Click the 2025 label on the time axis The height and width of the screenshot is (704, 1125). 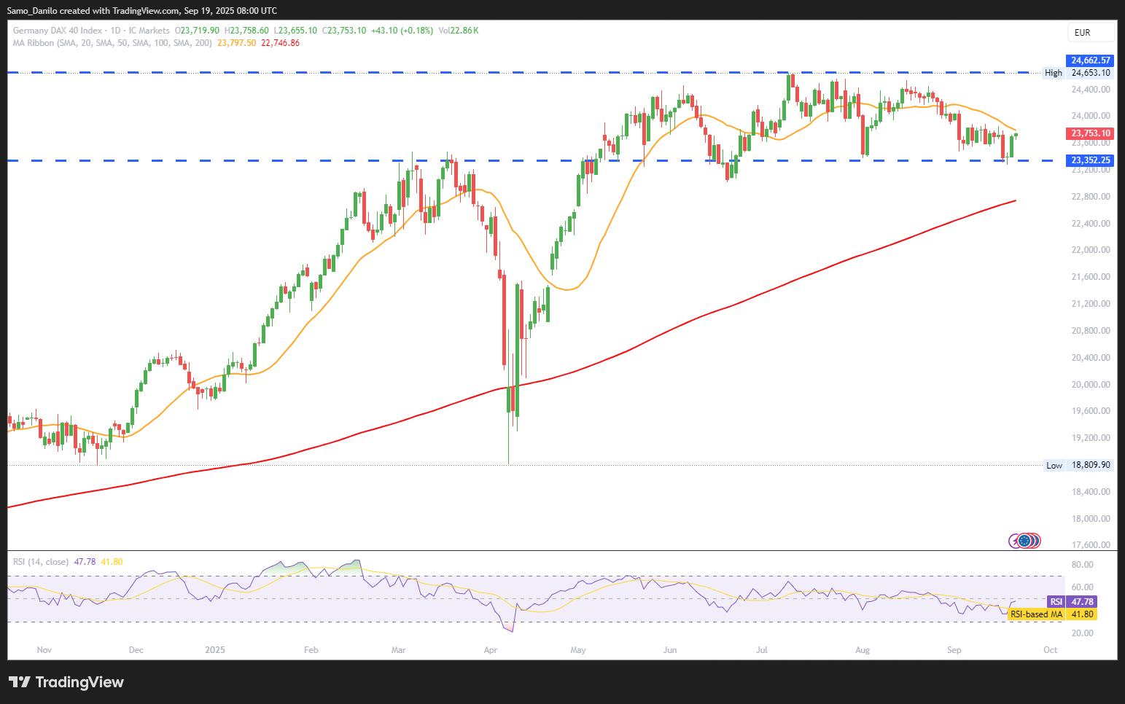point(215,650)
